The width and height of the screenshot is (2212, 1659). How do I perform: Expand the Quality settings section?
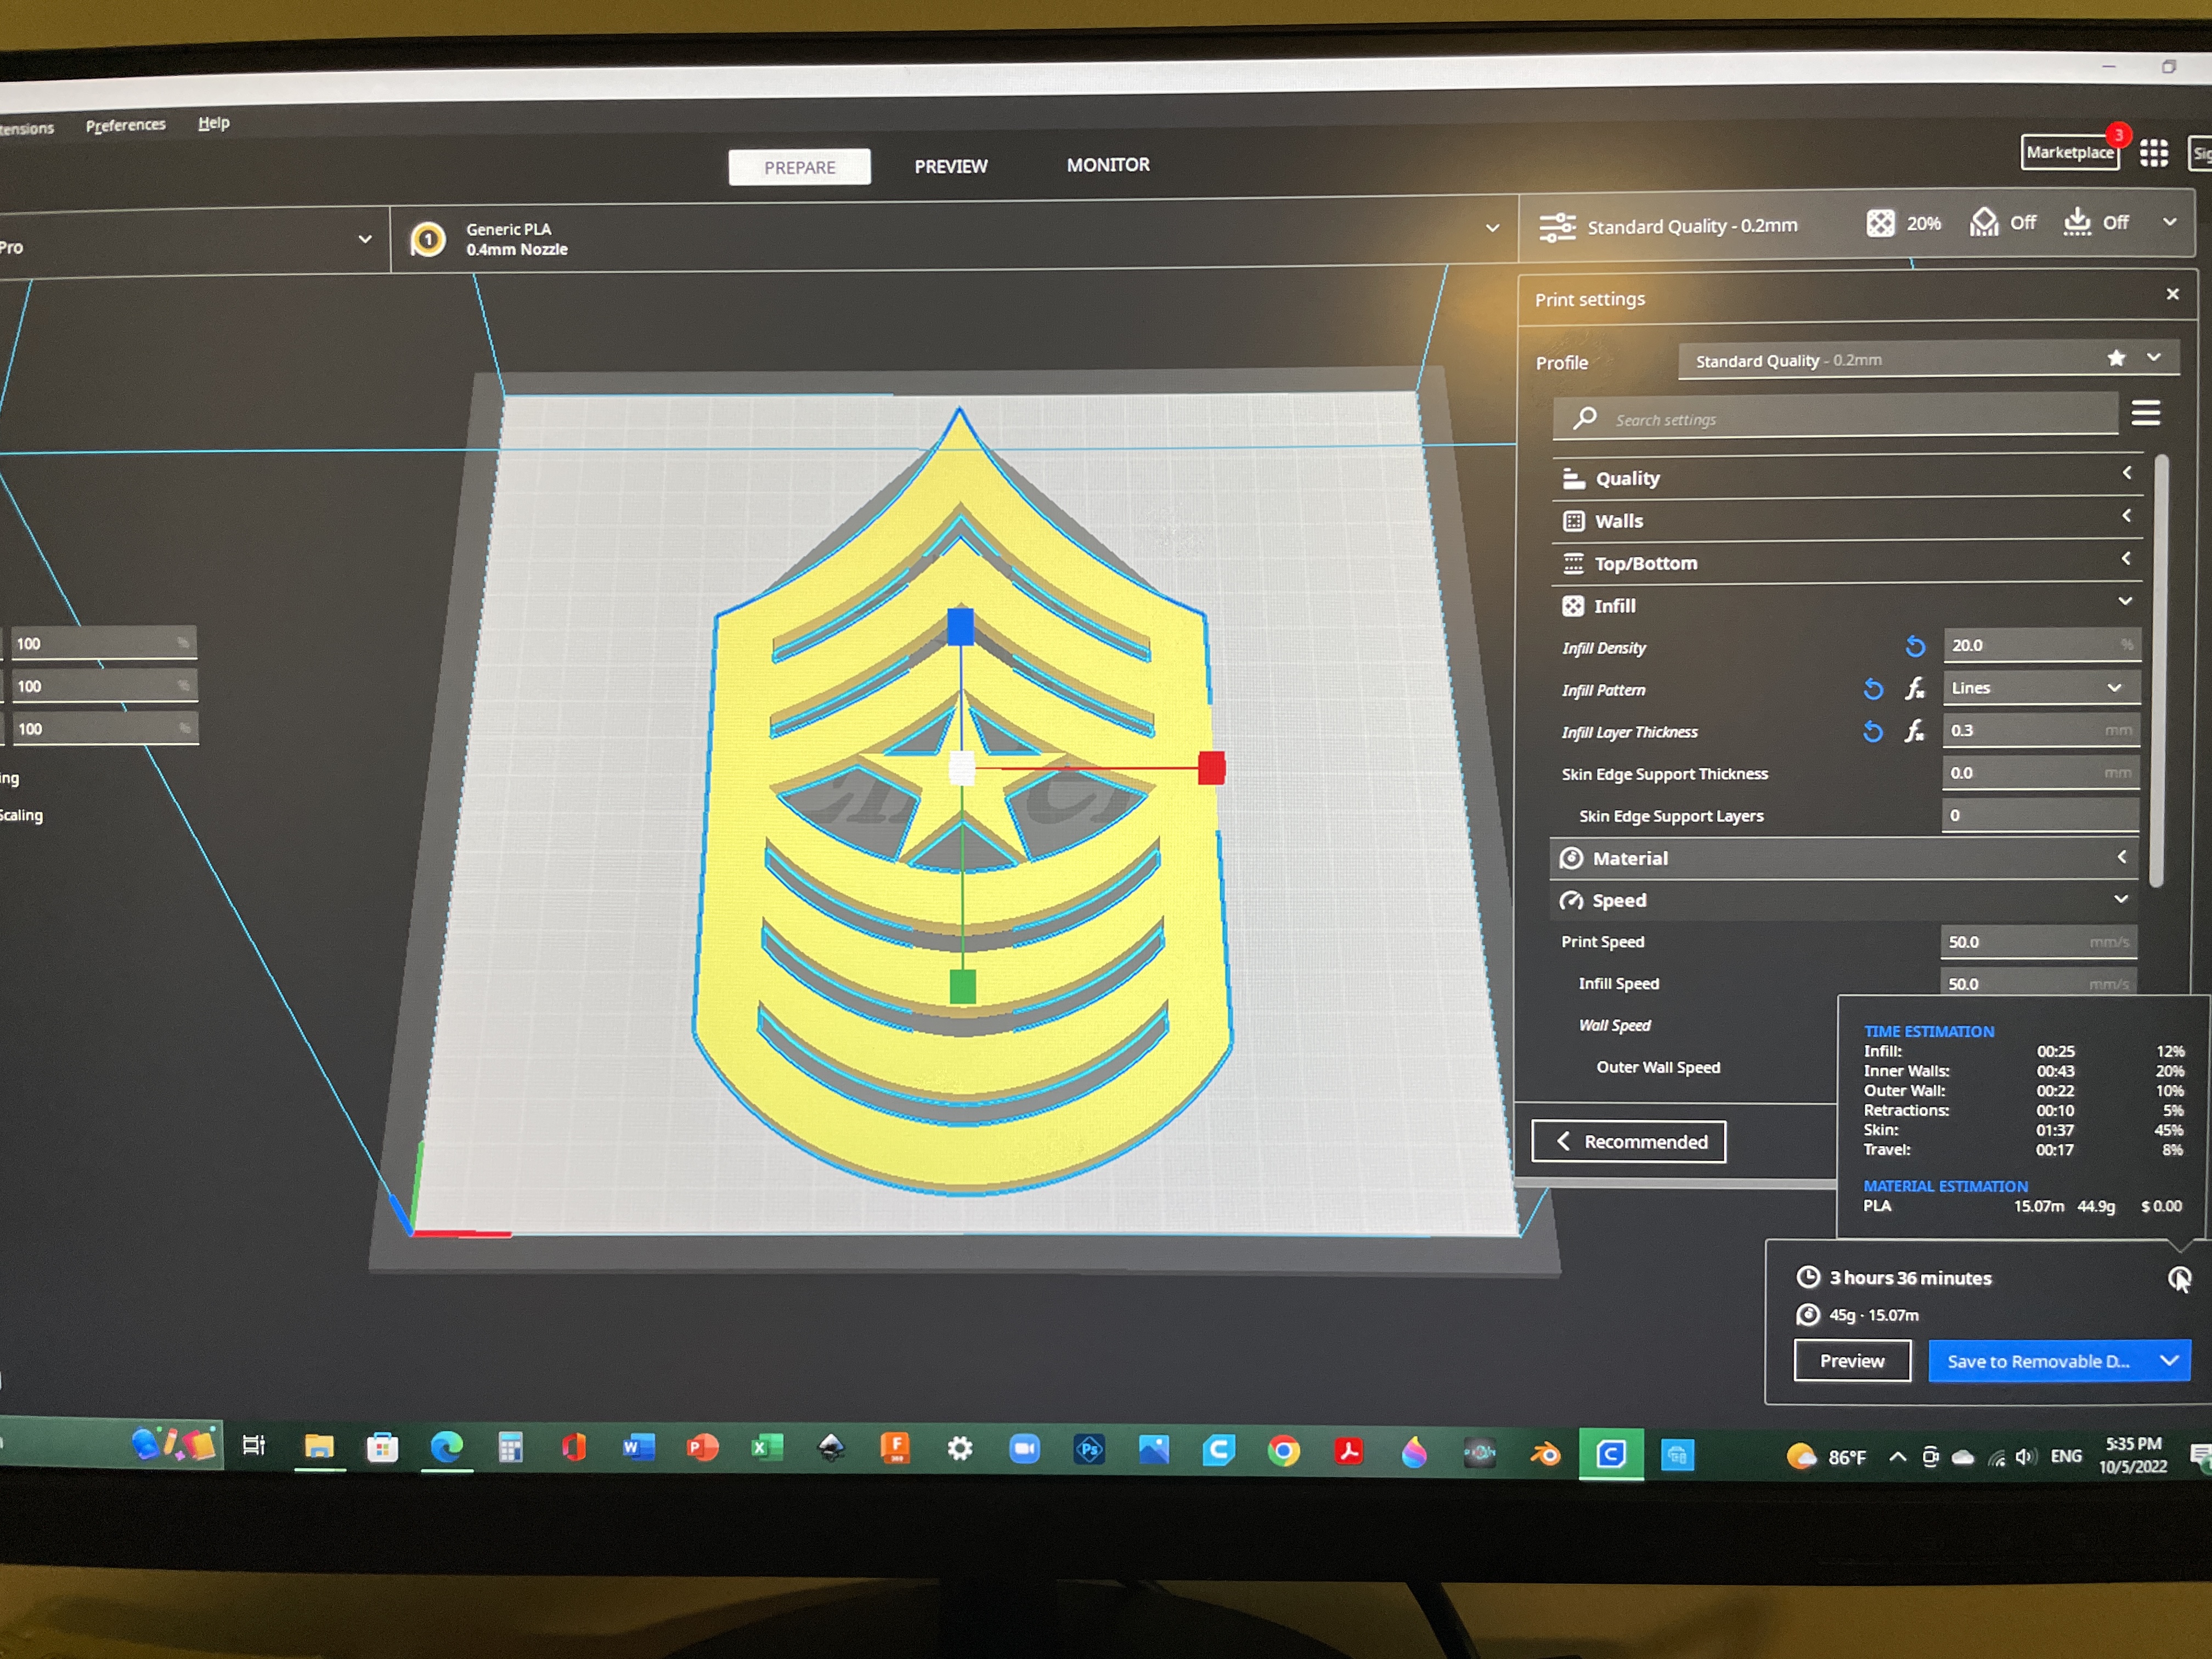1846,477
